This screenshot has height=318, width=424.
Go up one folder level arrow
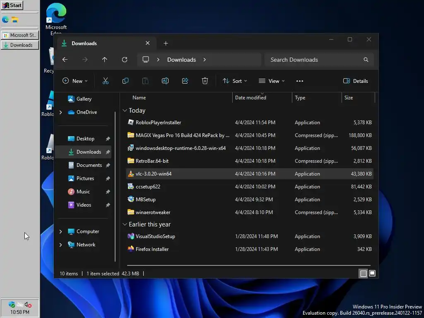(105, 60)
